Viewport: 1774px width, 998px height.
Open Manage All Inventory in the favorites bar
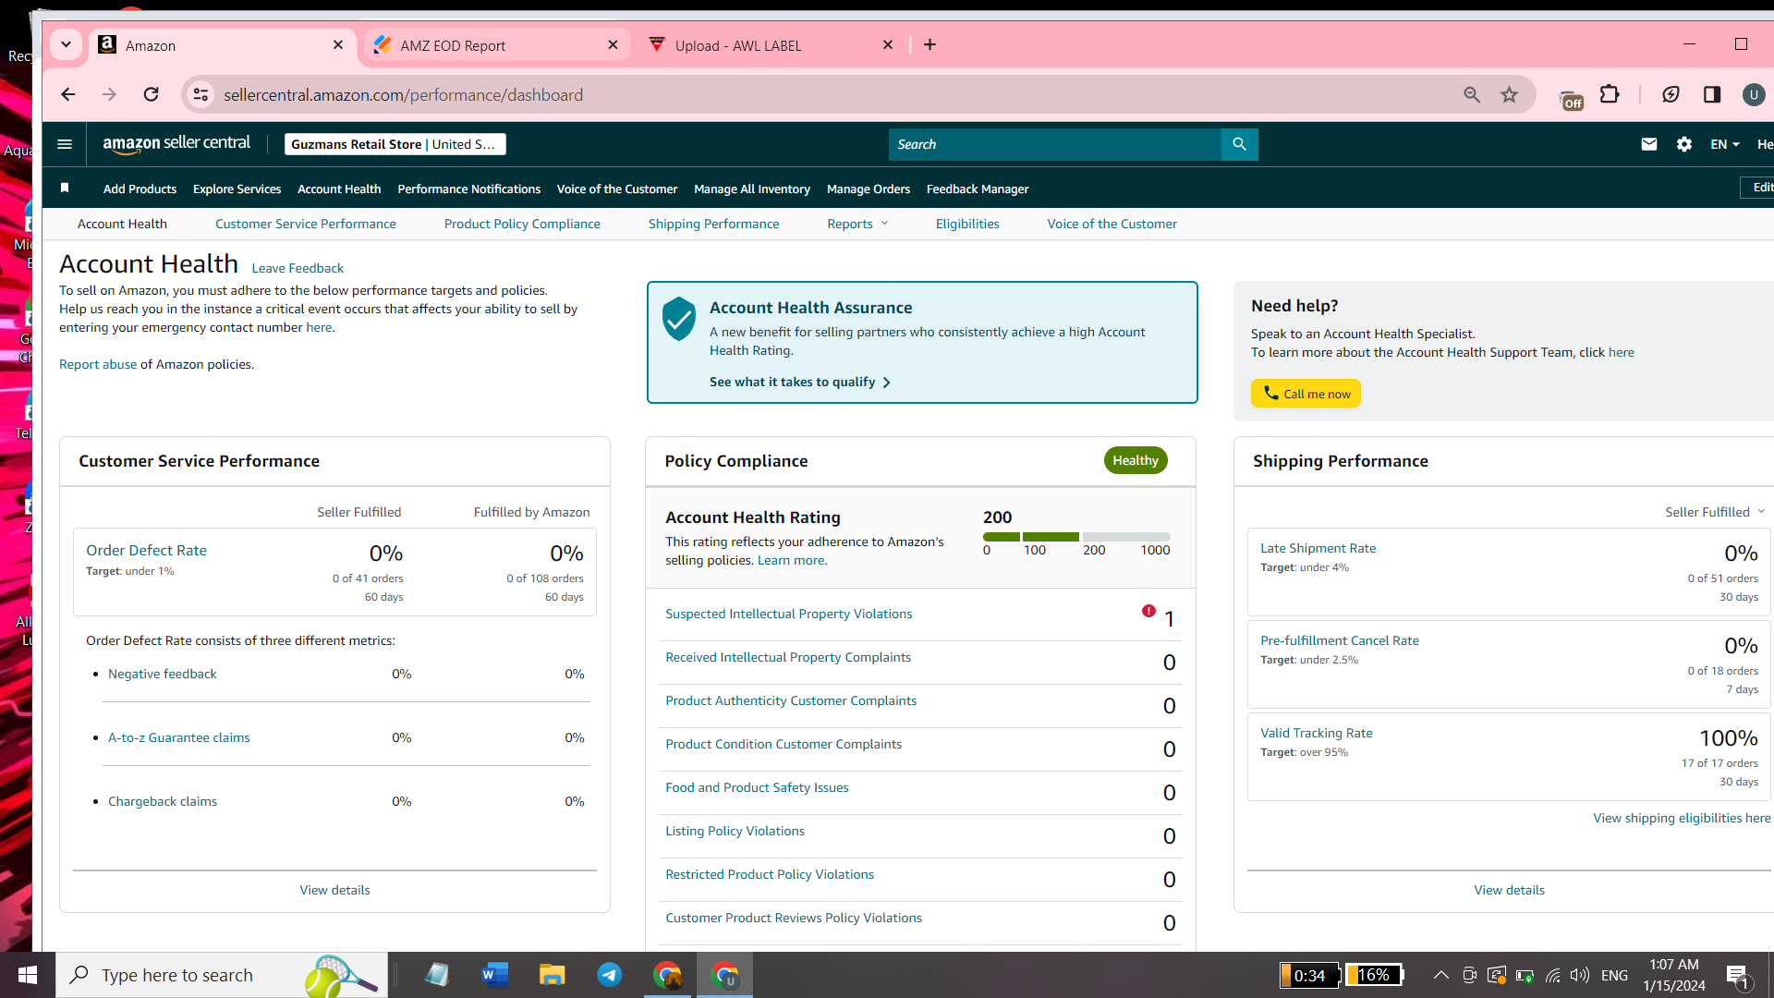pos(752,189)
